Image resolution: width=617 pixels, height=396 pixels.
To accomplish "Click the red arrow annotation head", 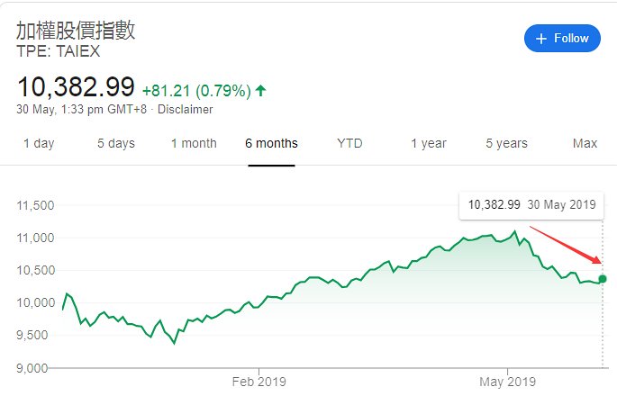I will point(596,260).
